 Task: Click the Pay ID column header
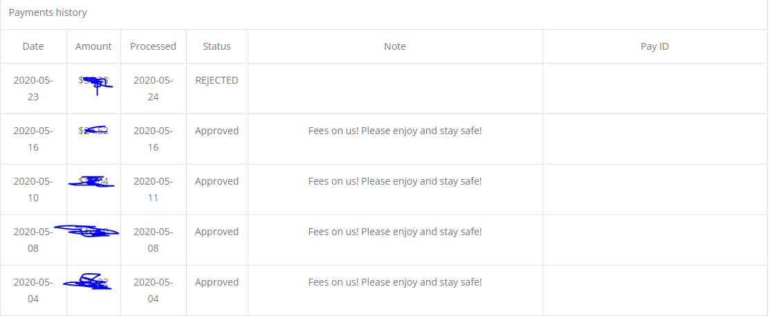tap(654, 46)
